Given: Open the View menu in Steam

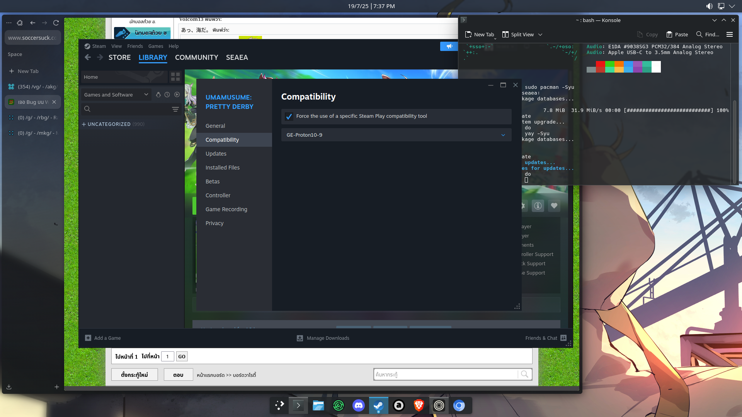Looking at the screenshot, I should pos(116,46).
